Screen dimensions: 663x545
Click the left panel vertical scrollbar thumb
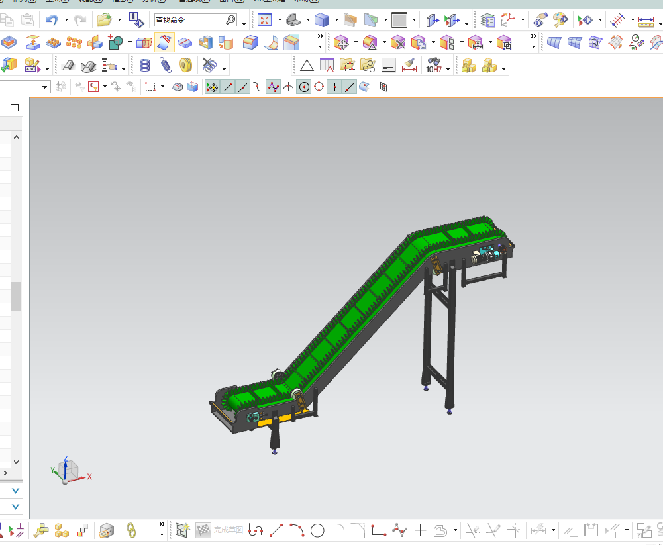click(x=16, y=296)
